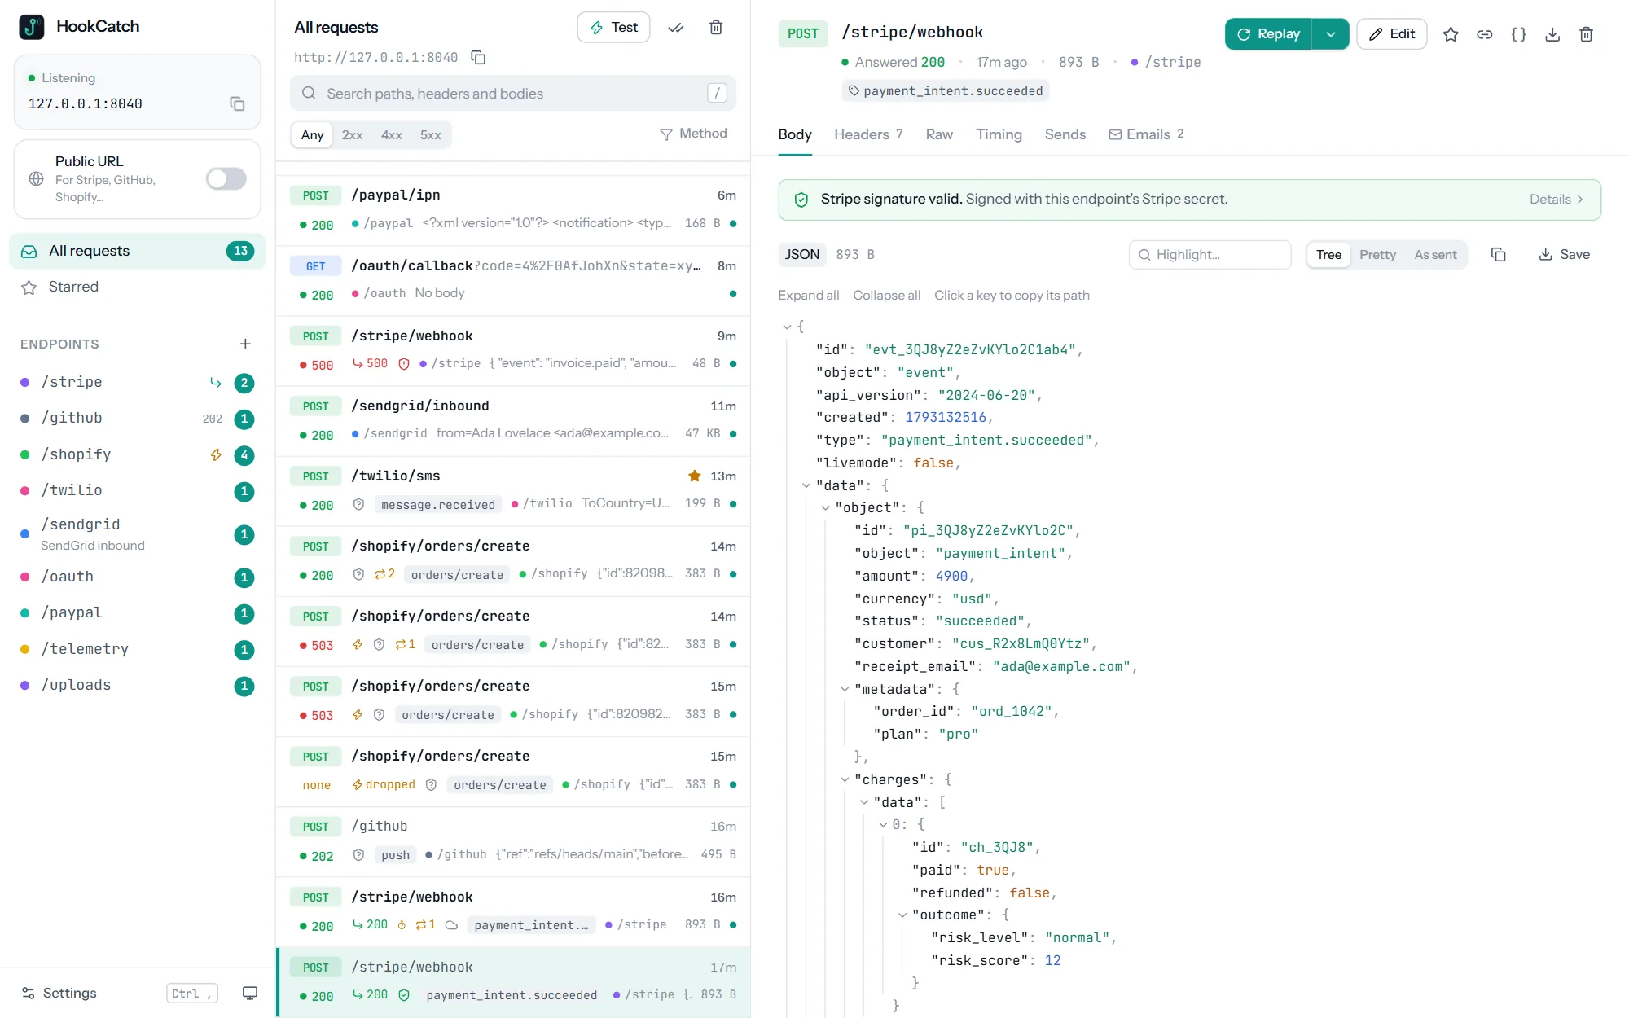
Task: Download the selected request
Action: [1552, 34]
